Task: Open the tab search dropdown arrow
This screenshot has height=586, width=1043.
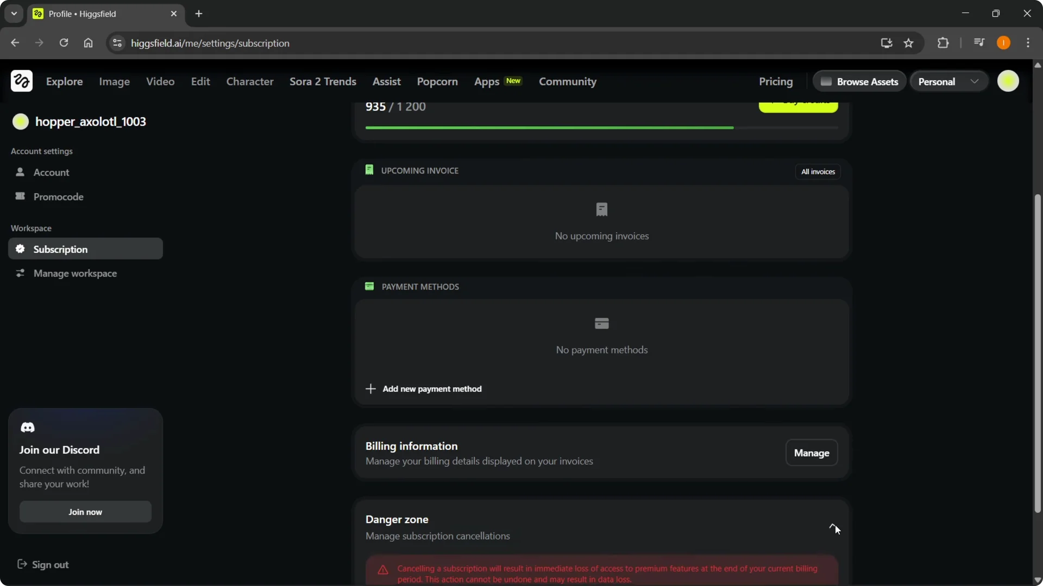Action: 14,14
